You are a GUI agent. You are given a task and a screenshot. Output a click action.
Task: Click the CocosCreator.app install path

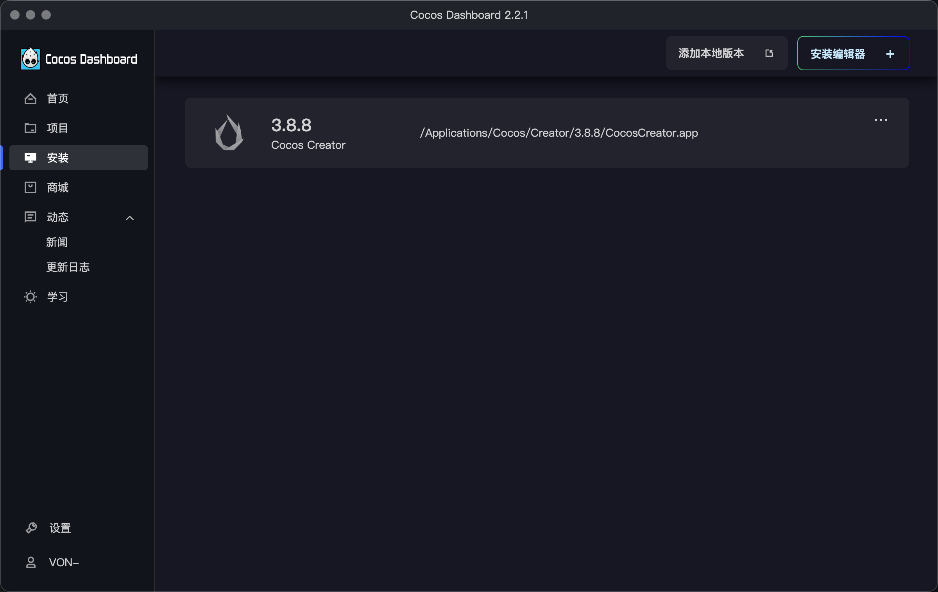pyautogui.click(x=559, y=133)
